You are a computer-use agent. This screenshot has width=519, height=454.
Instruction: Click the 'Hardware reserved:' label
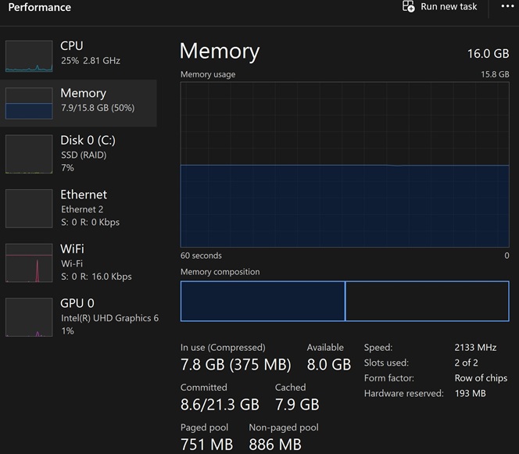404,393
